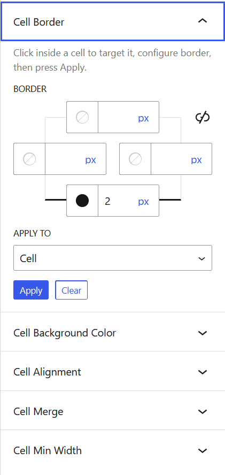225x475 pixels.
Task: Click the Apply button
Action: click(31, 290)
